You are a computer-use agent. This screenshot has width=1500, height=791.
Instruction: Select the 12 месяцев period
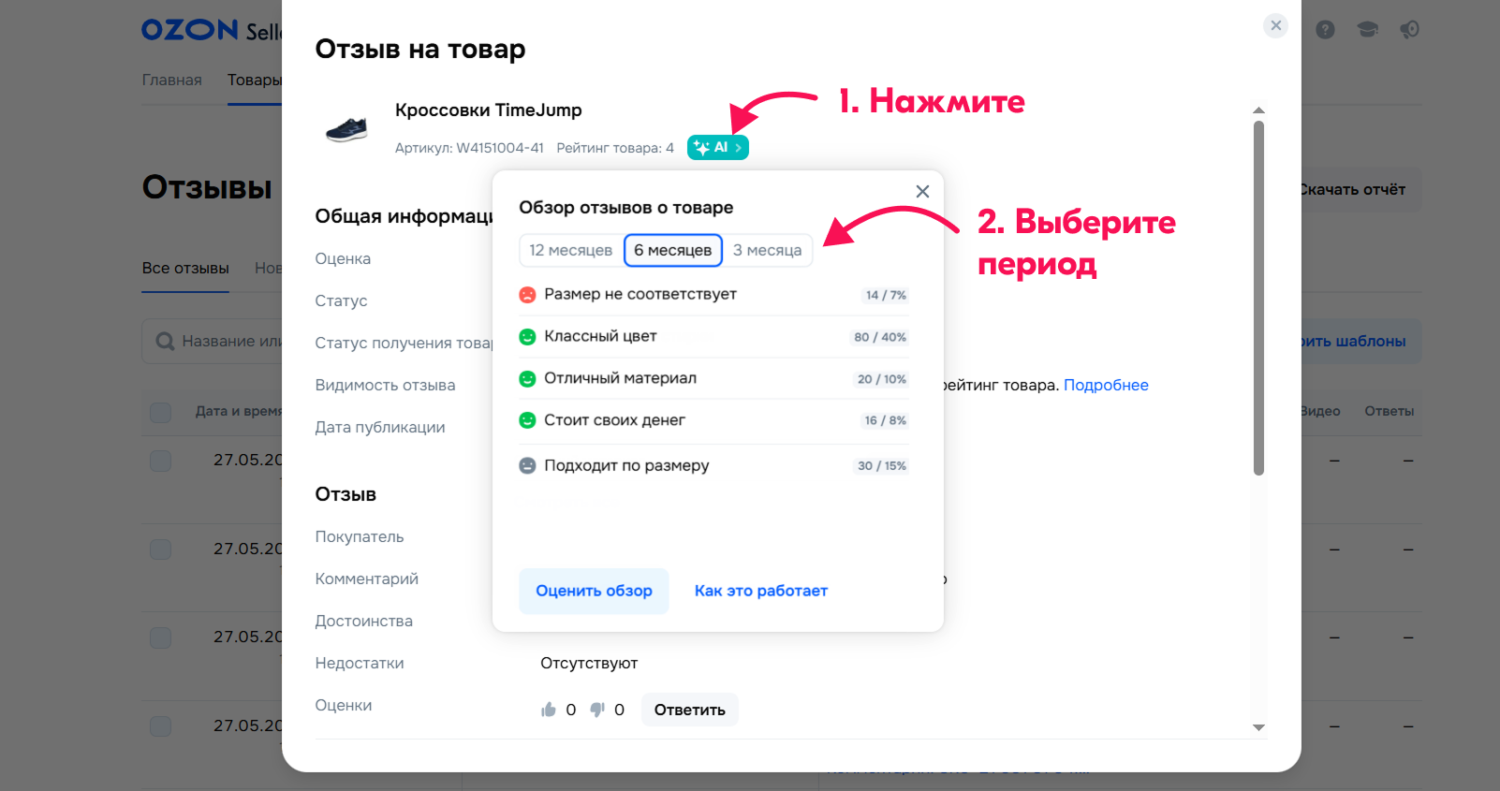pos(570,251)
